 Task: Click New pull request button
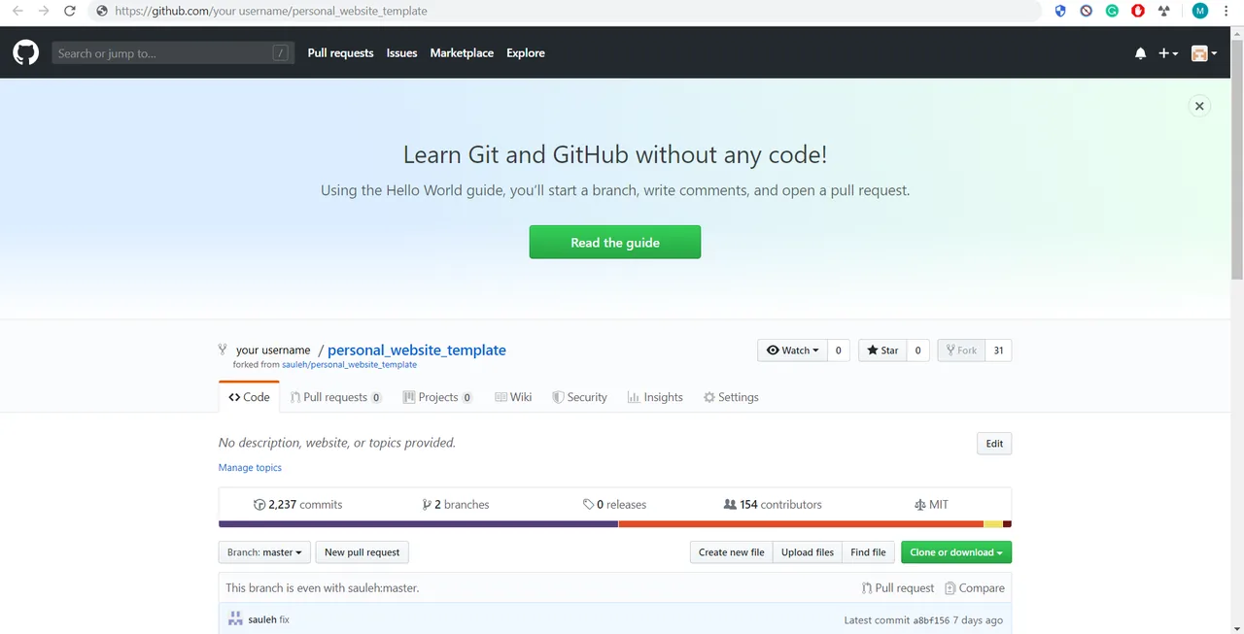[x=363, y=552]
